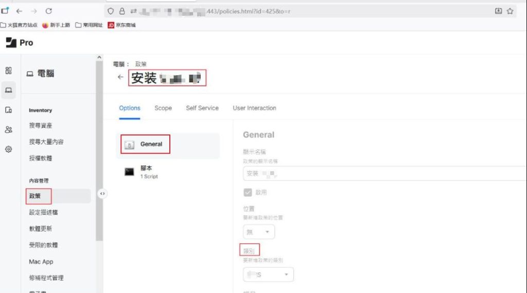The image size is (527, 293).
Task: Toggle the 啟用 checkbox
Action: (248, 192)
